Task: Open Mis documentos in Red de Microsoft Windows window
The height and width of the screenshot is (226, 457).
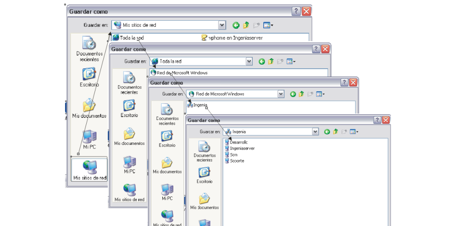Action: tap(167, 165)
